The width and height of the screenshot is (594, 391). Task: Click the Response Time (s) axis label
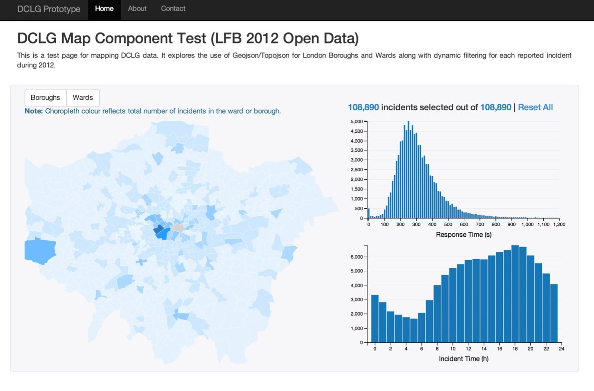click(464, 235)
